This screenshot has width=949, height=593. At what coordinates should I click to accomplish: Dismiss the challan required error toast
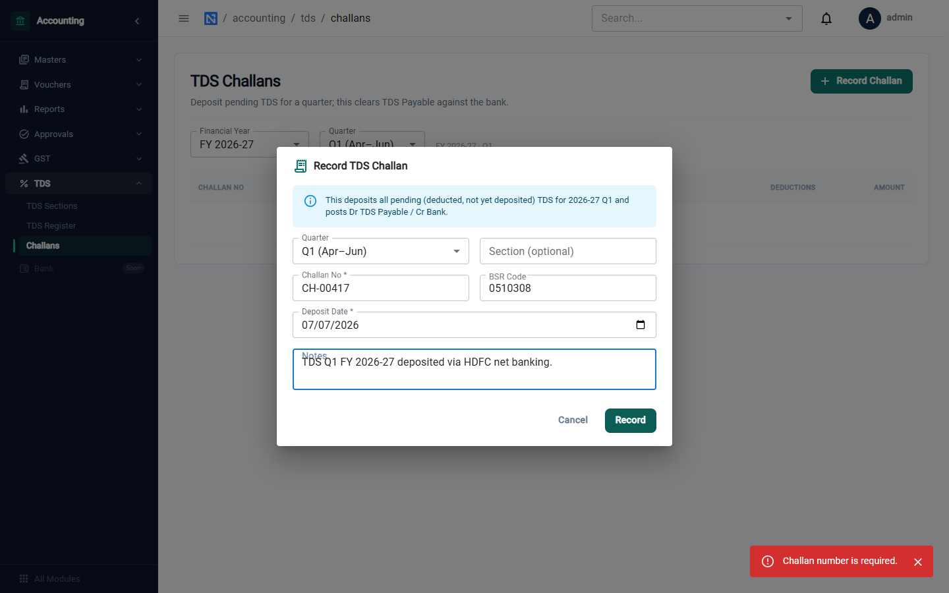pos(918,562)
